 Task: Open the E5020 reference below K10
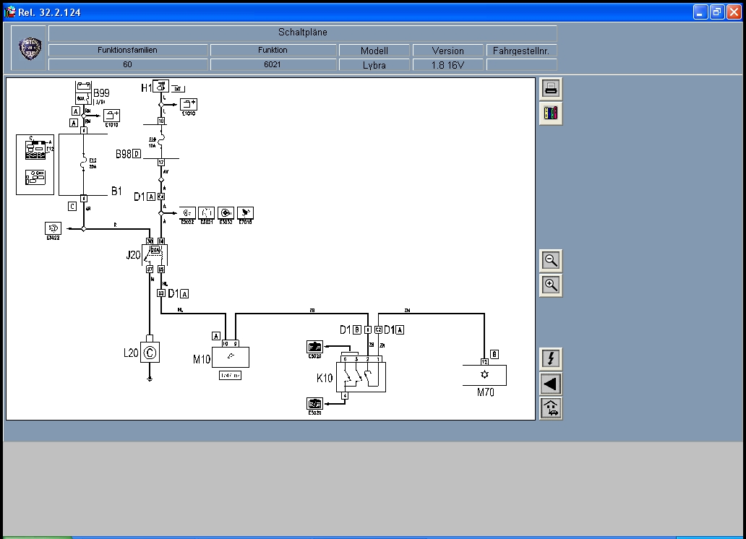coord(314,403)
